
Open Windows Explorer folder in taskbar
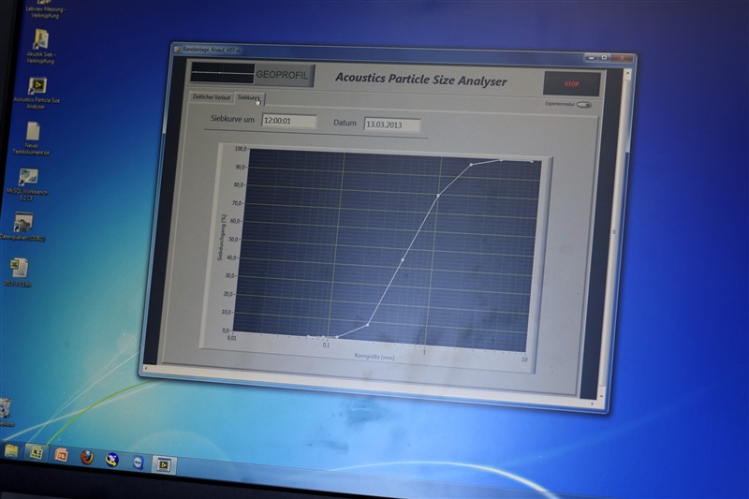tap(11, 450)
